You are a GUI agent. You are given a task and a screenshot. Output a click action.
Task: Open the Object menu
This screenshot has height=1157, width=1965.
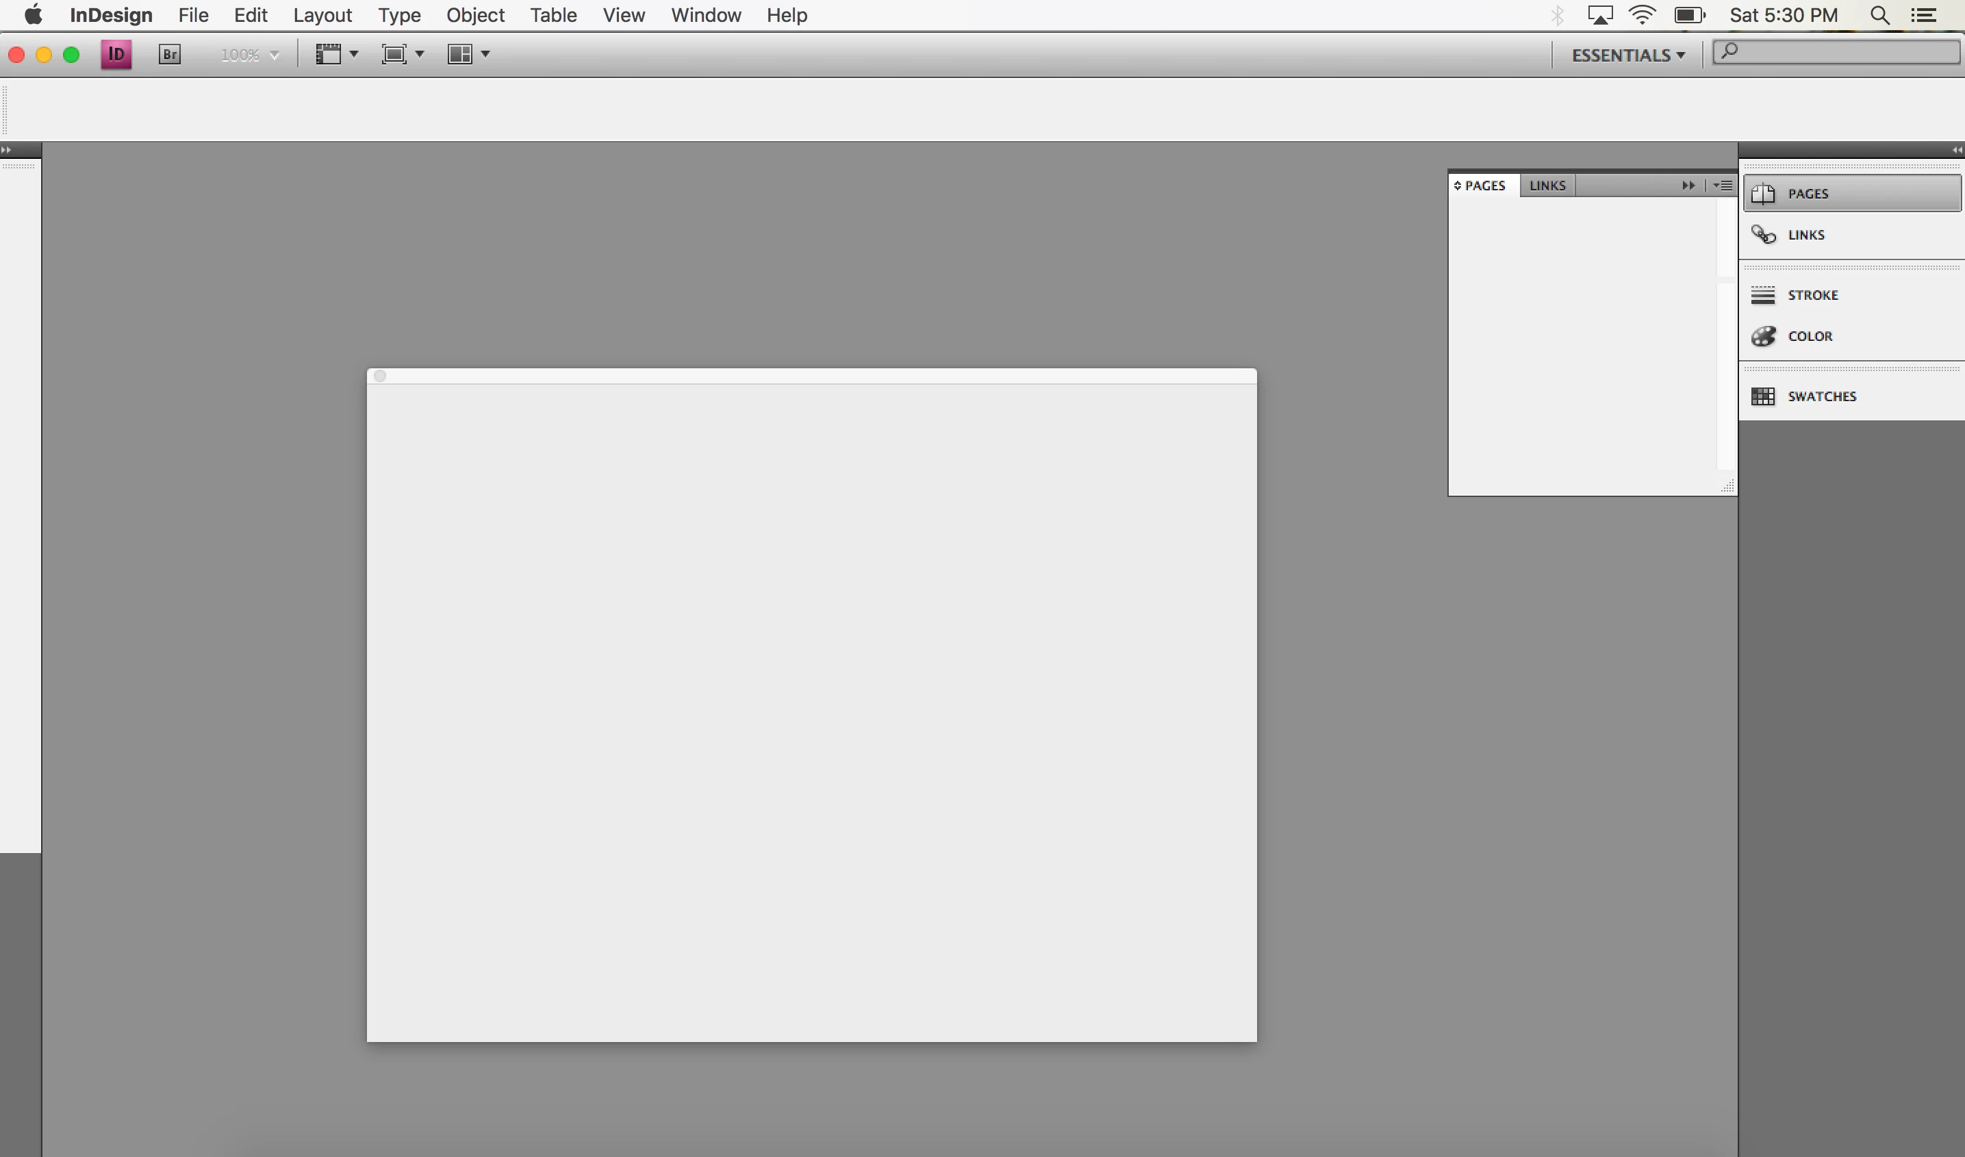coord(475,16)
